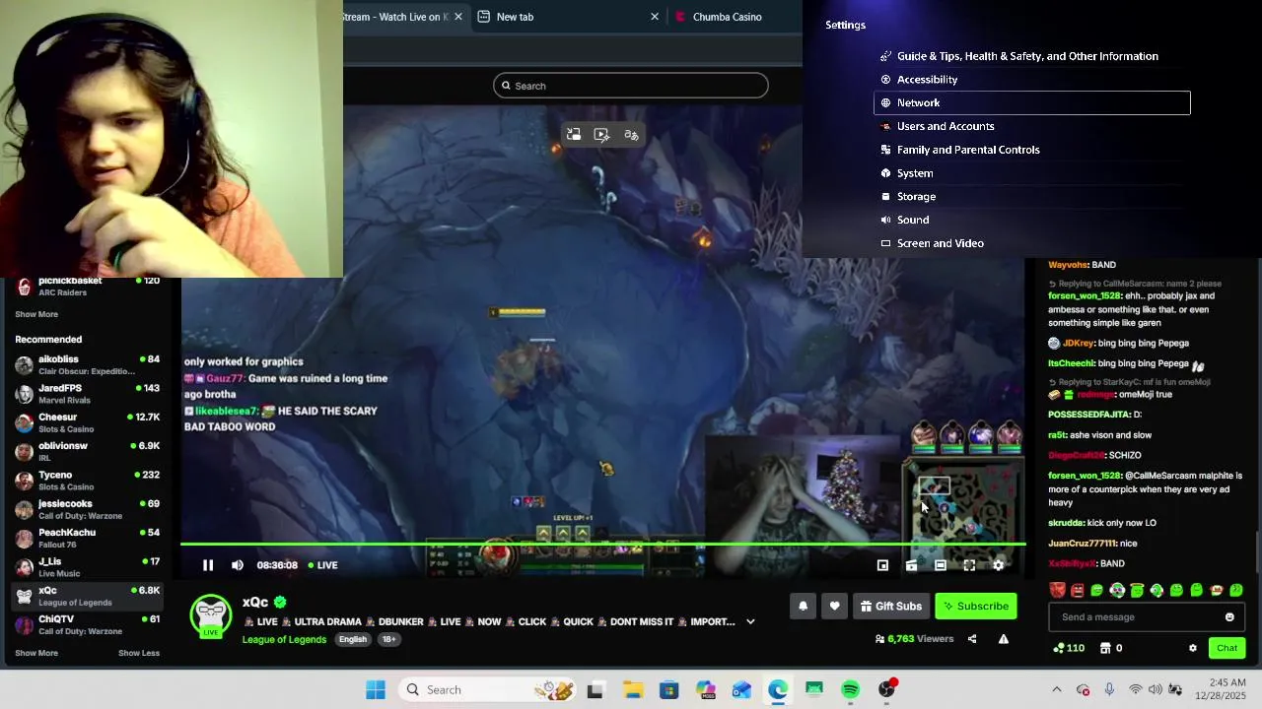Open JaredFPS channel in sidebar
Screen dimensions: 1262x709
tap(87, 394)
